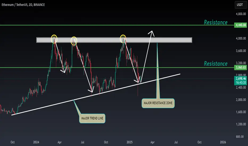Click the 4,800.00 price axis label

point(241,14)
